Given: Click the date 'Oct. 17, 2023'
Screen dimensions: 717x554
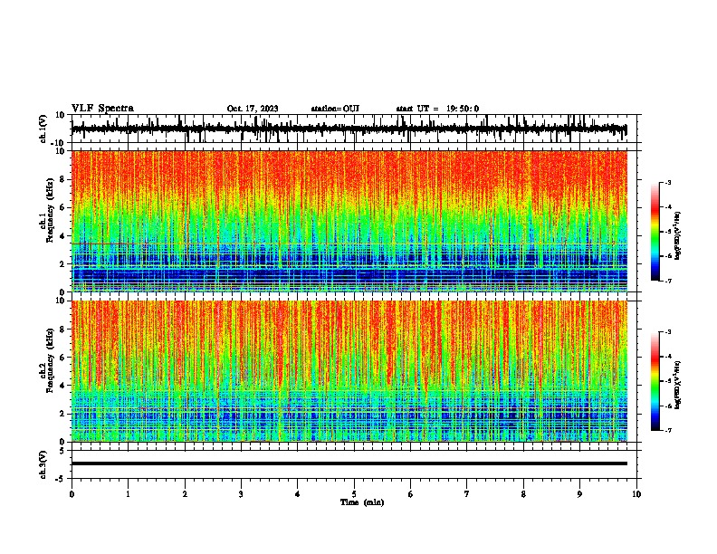Looking at the screenshot, I should coord(253,109).
